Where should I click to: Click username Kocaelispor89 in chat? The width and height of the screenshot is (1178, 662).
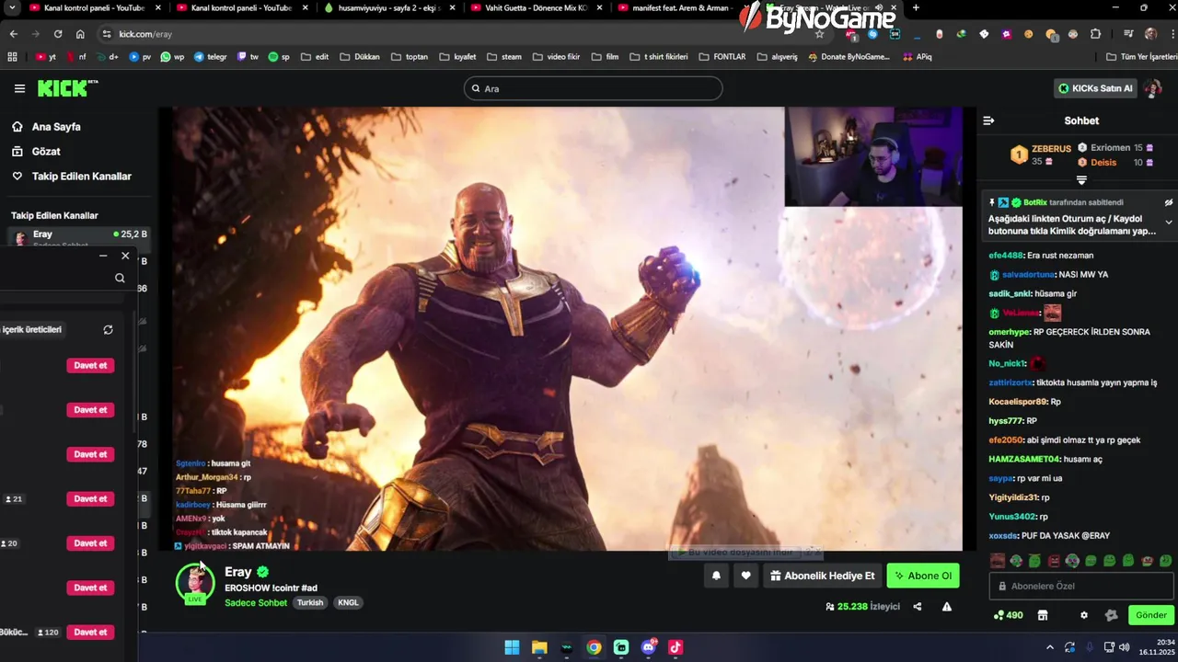point(1018,402)
